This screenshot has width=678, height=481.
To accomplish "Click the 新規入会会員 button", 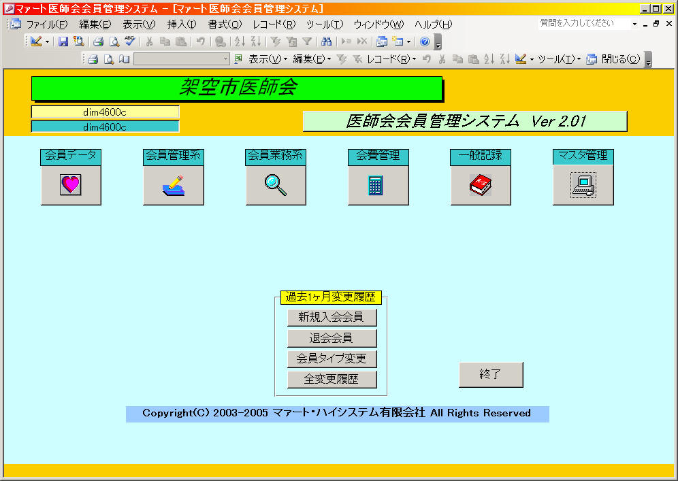I will (x=332, y=317).
